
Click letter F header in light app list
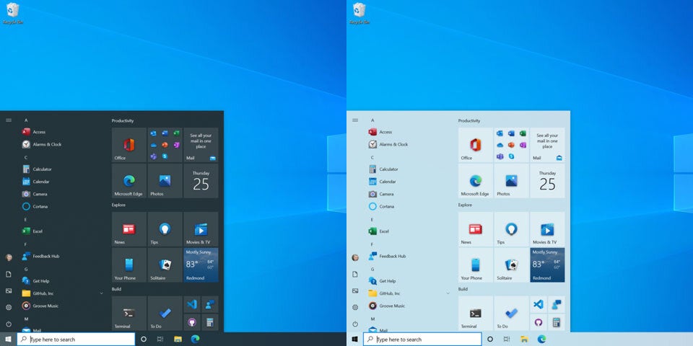372,244
